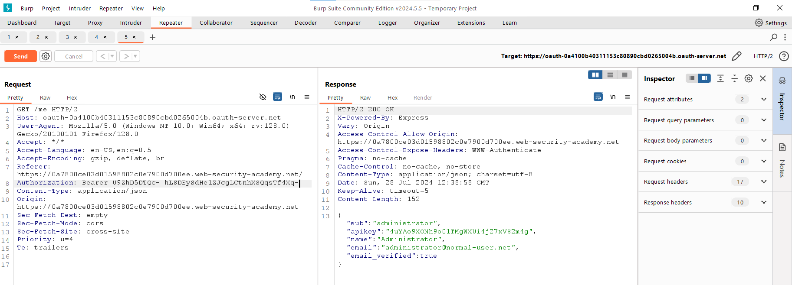Click the response JSON apikey line
Viewport: 792px width, 285px height.
click(x=441, y=231)
